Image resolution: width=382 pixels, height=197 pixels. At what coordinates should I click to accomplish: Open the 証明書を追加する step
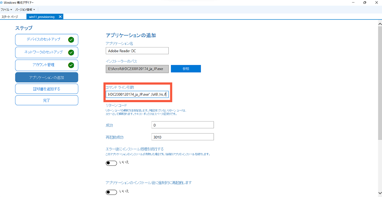pyautogui.click(x=46, y=89)
